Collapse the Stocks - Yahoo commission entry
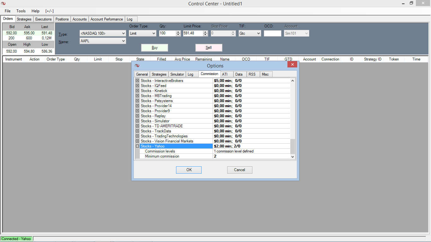431x242 pixels. point(137,146)
